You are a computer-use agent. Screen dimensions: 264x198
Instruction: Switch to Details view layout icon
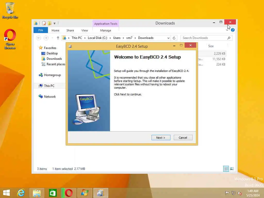(226, 169)
